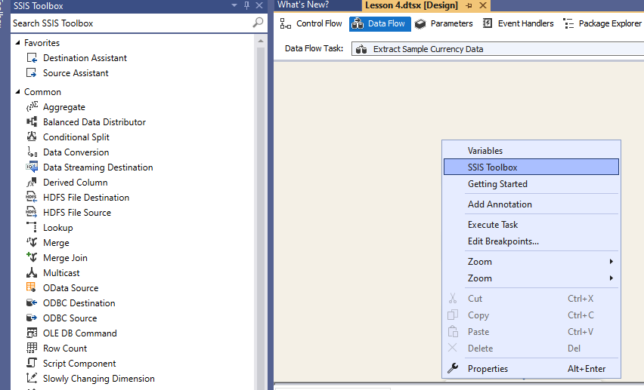
Task: Click the search magnifier icon in SSIS Toolbox
Action: click(258, 23)
